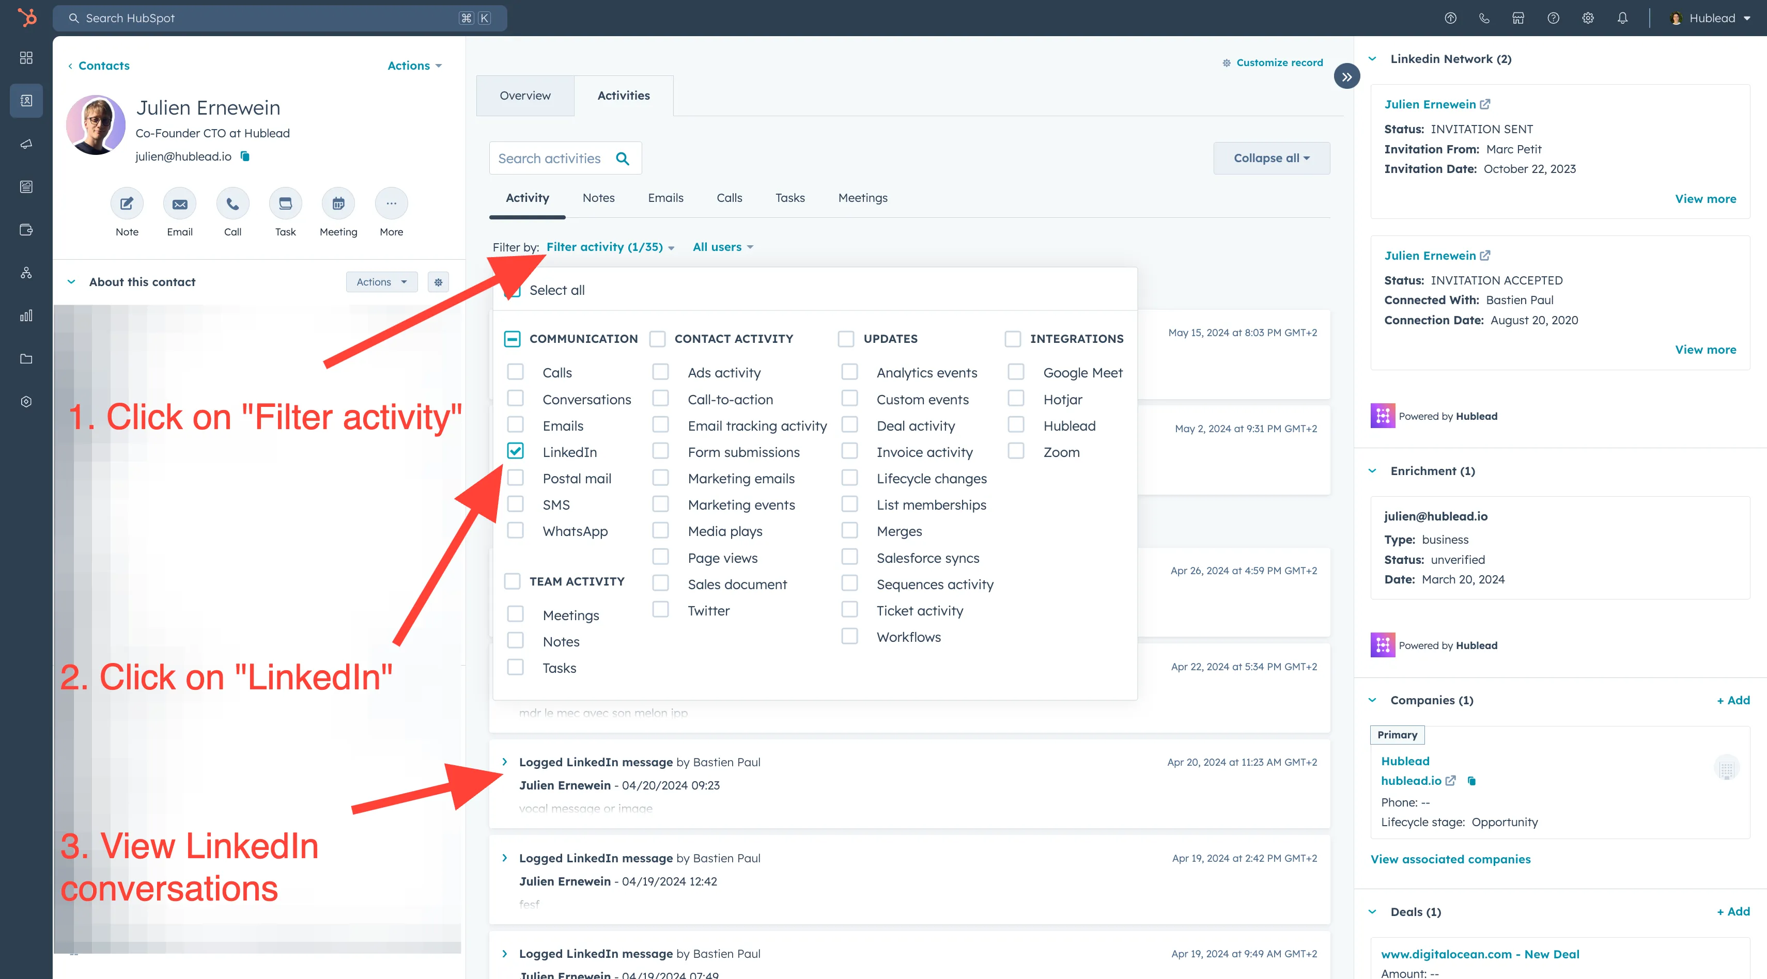The height and width of the screenshot is (979, 1767).
Task: Open the Content list sidebar icon
Action: click(26, 186)
